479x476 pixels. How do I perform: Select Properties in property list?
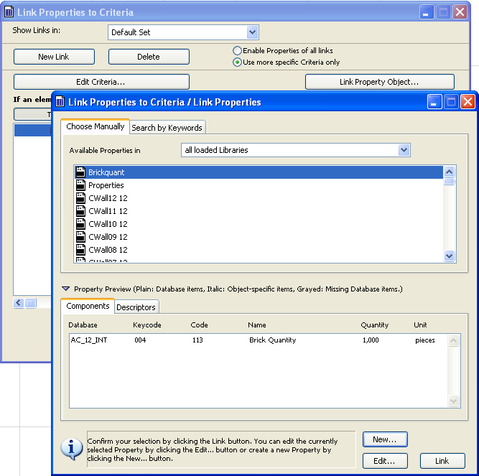click(259, 185)
